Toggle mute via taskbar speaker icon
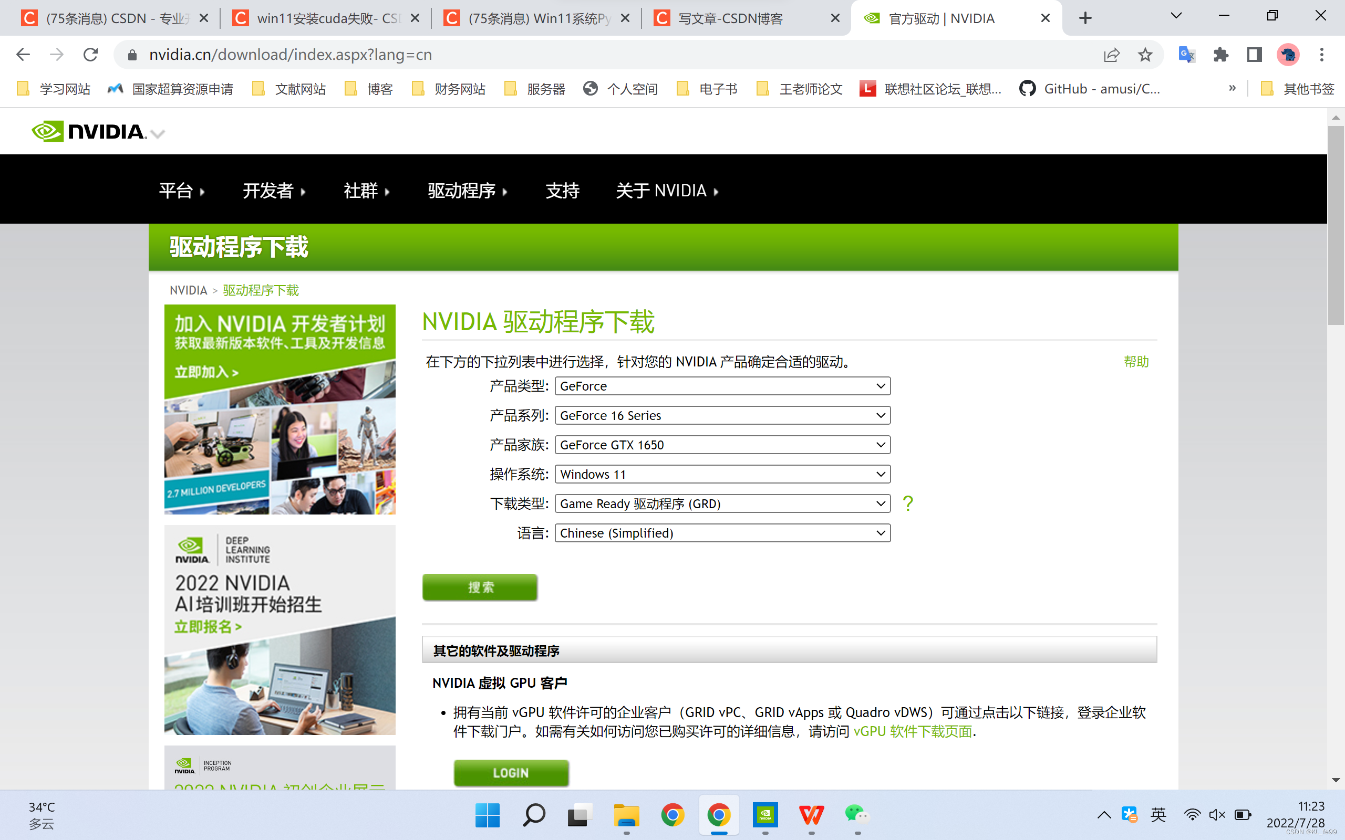 pyautogui.click(x=1217, y=815)
